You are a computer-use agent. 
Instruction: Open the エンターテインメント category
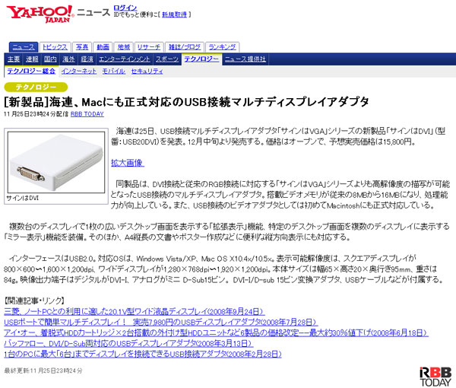(x=125, y=59)
